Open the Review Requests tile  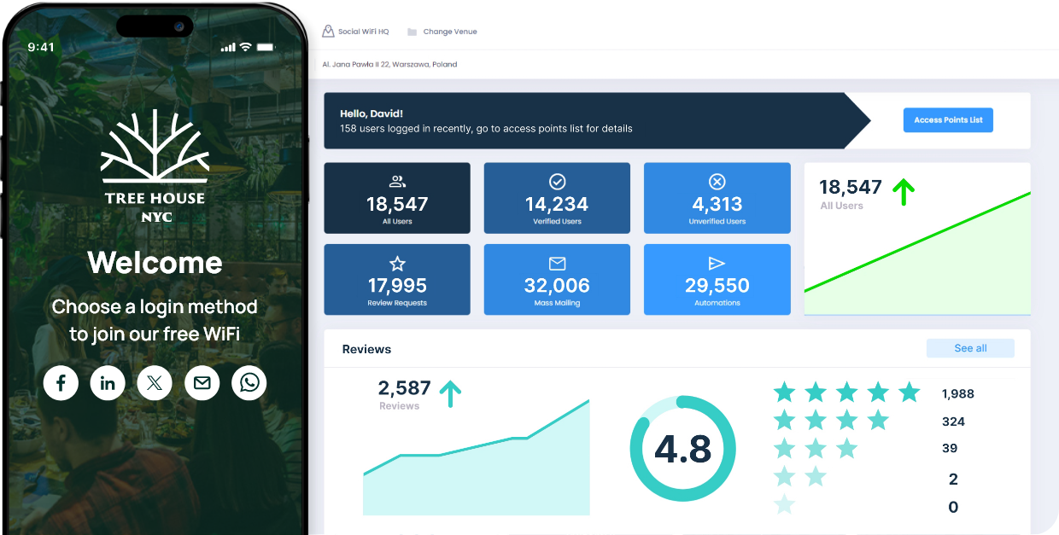coord(397,280)
